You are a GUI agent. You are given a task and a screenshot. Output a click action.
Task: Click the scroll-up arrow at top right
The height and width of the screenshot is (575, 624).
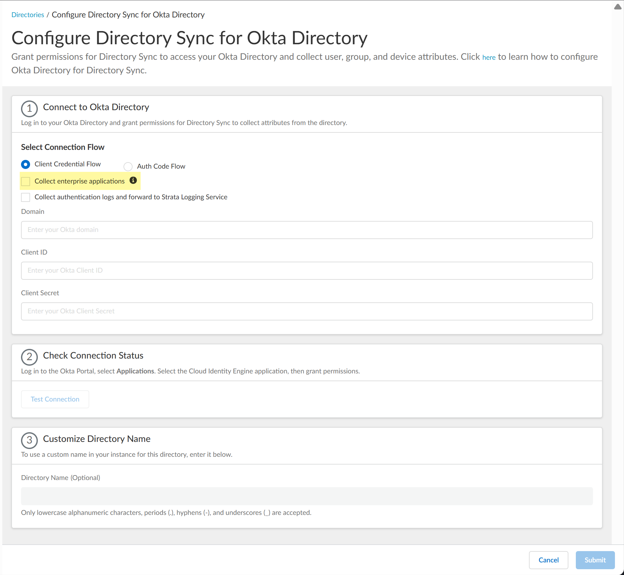(x=618, y=7)
